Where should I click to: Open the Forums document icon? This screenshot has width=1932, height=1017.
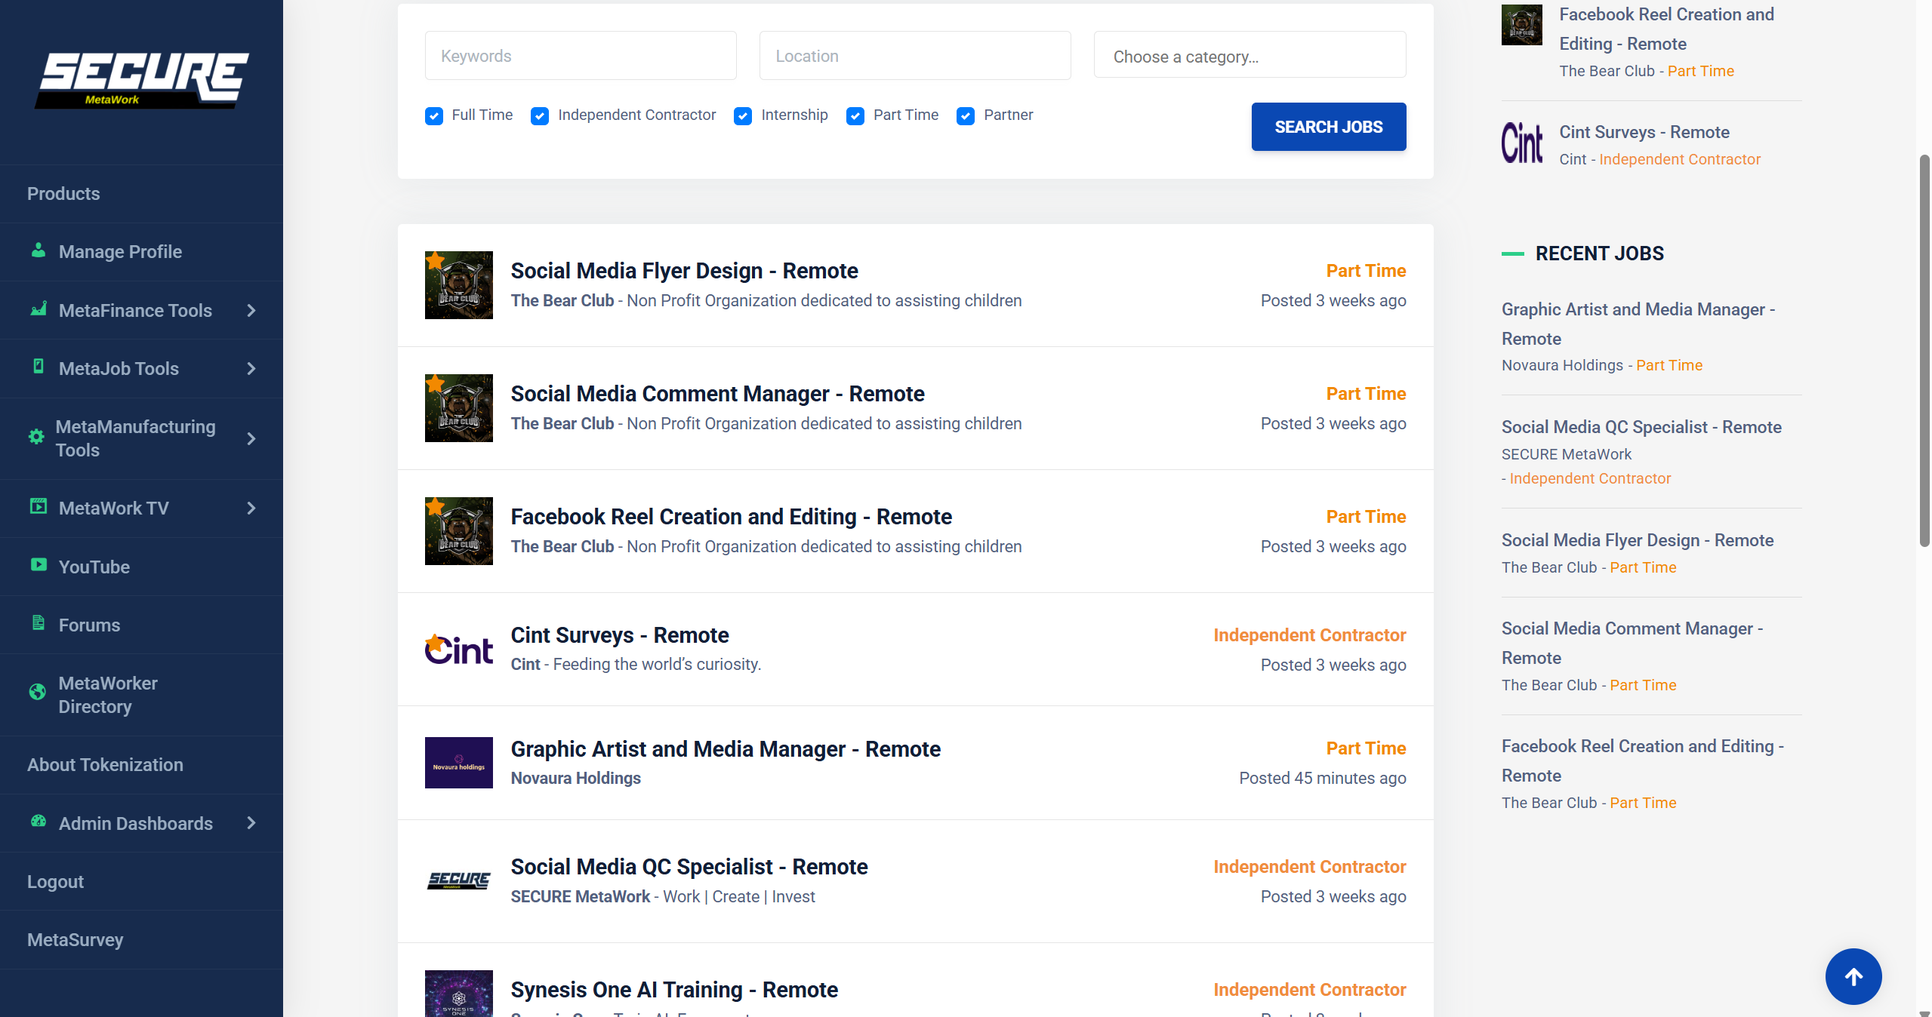(38, 624)
